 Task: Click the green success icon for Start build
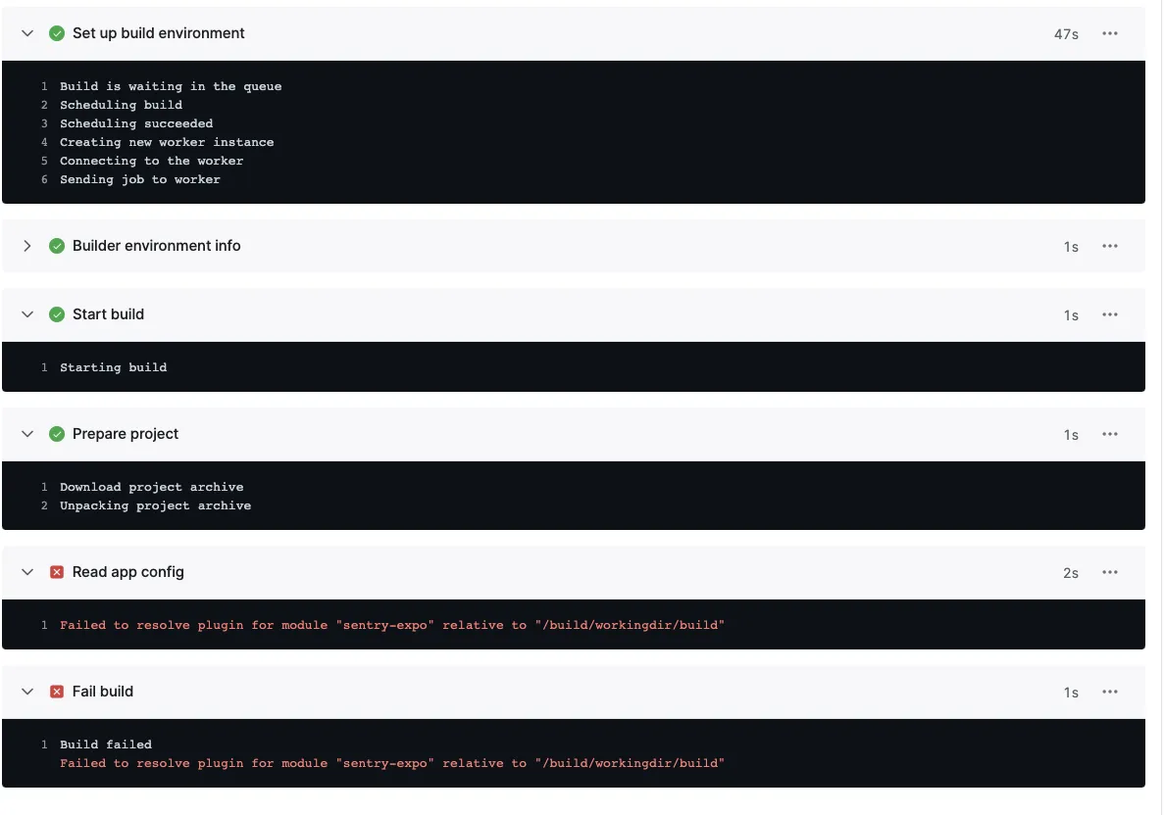[57, 314]
